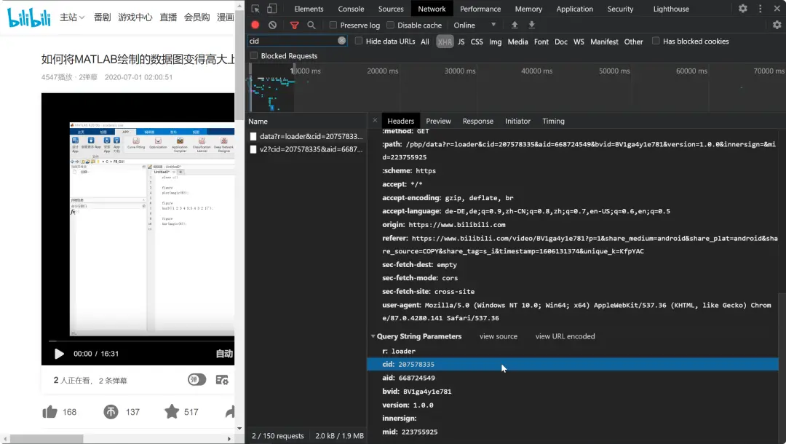Filter requests by XHR type
Image resolution: width=786 pixels, height=444 pixels.
445,41
